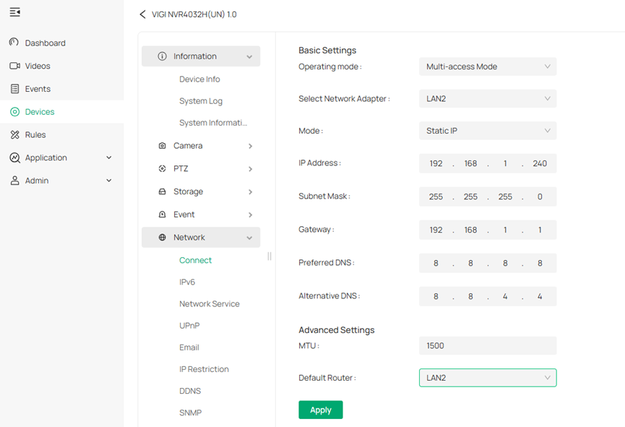
Task: Click the Network globe icon
Action: 162,237
